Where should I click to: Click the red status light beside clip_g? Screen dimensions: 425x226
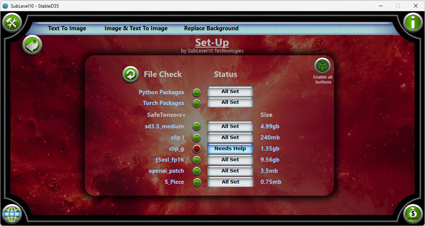(197, 149)
